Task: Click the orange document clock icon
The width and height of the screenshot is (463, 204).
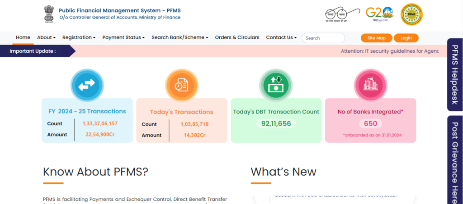Action: coord(182,86)
